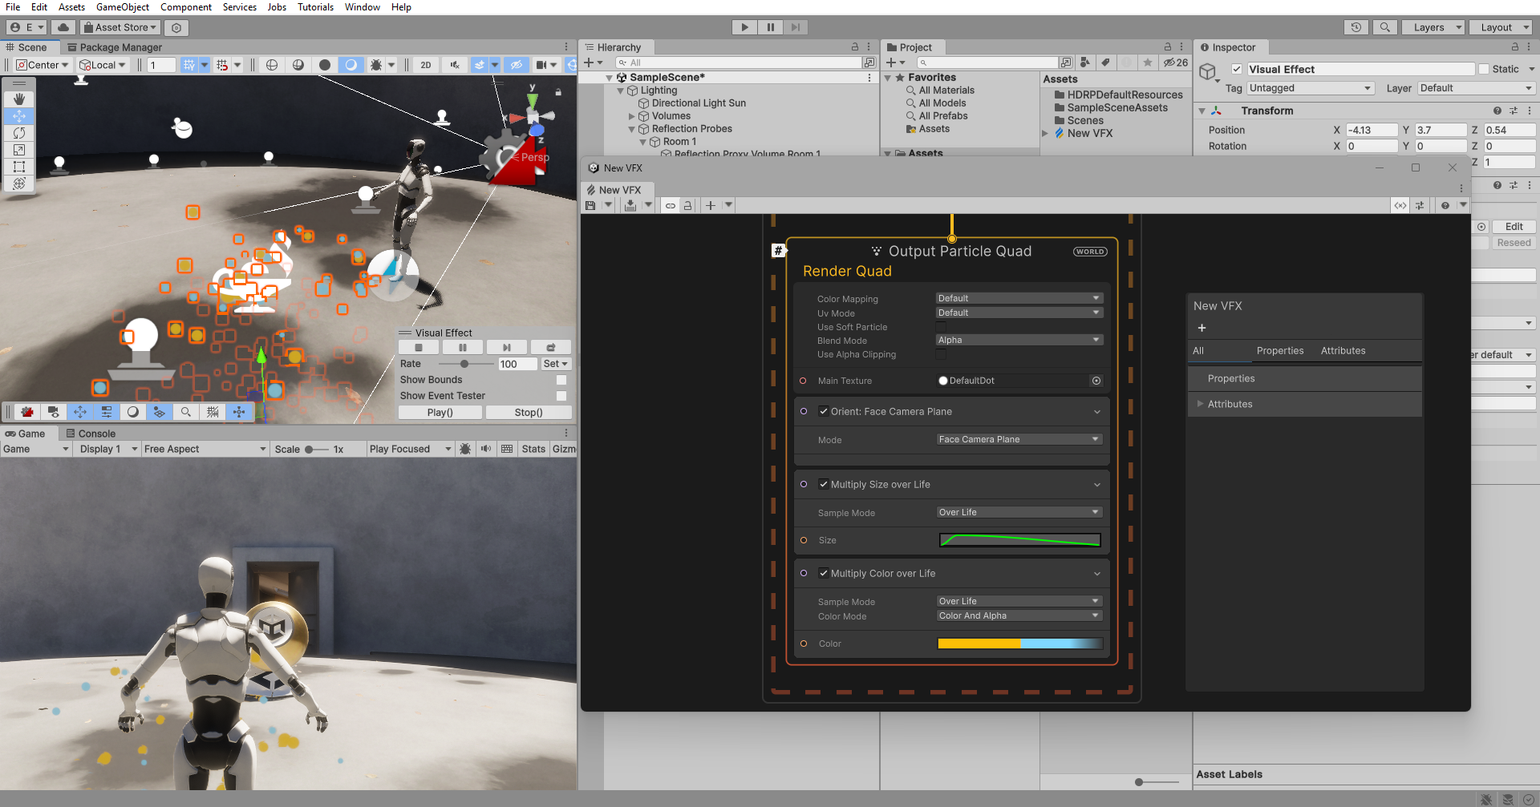Viewport: 1540px width, 807px height.
Task: Click the global search magnifier icon
Action: coord(1385,27)
